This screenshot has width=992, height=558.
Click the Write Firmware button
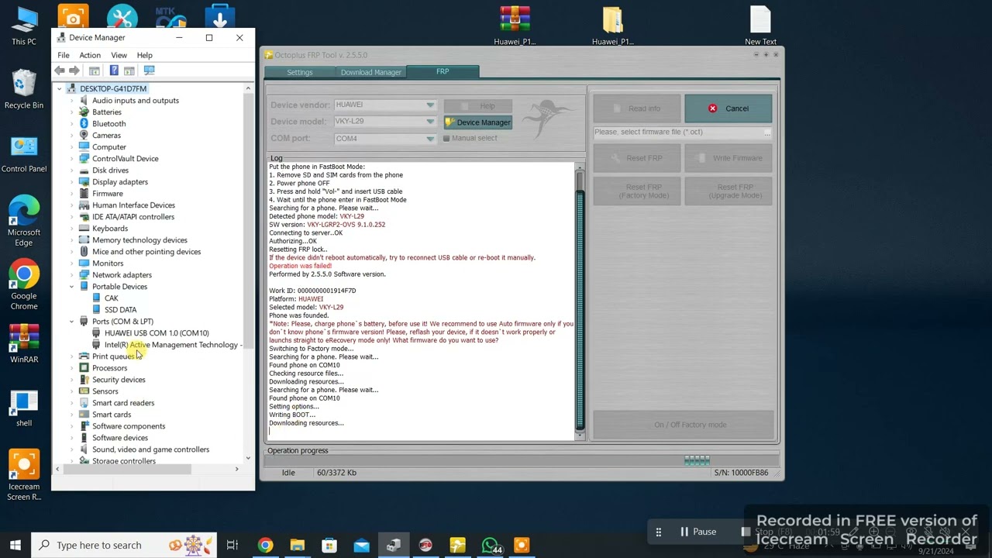pos(728,158)
